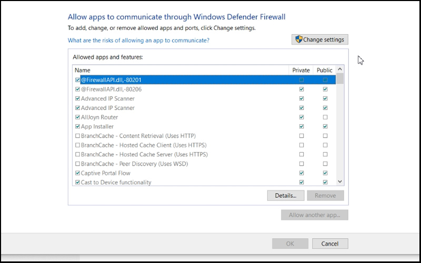Enable BranchCache - Hosted Cache Server name checkbox

pos(77,154)
